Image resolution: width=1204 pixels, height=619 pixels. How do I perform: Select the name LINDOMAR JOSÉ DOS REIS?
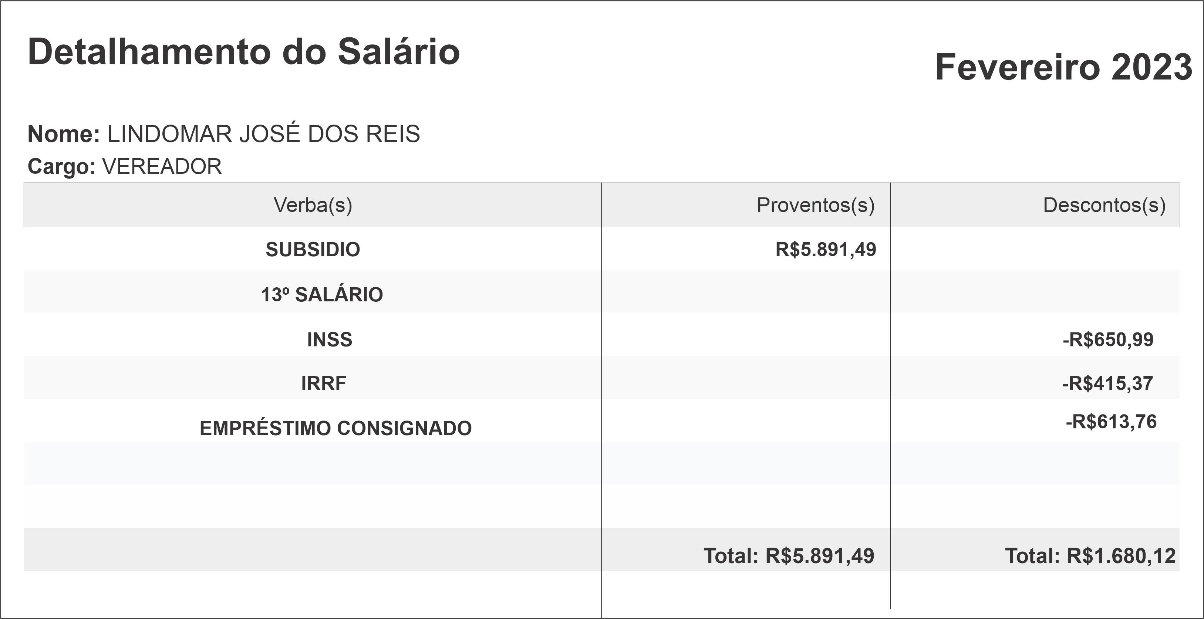click(x=264, y=134)
